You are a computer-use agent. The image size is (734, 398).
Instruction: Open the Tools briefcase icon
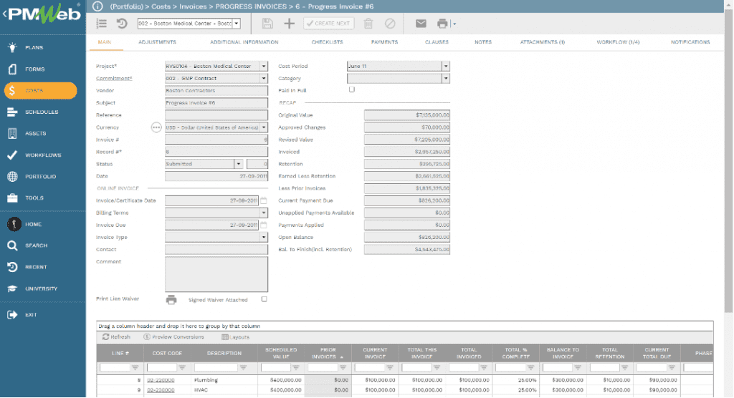[13, 198]
